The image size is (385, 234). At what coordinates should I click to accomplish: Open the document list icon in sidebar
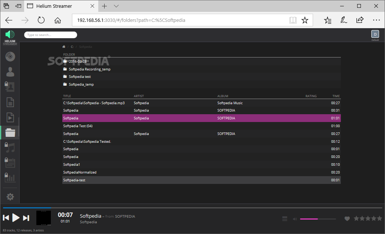[x=10, y=102]
